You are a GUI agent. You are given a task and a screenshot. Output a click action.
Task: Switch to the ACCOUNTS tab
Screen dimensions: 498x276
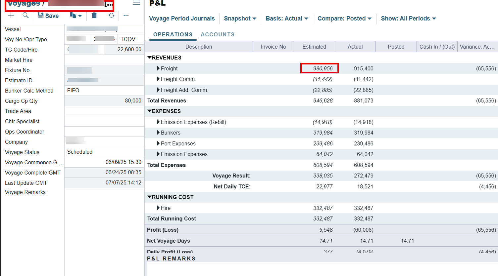pos(218,34)
